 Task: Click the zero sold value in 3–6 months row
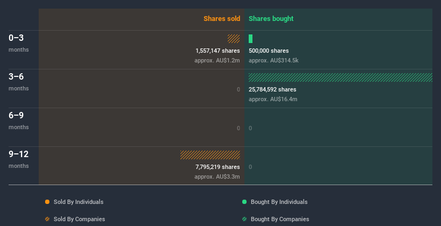238,89
